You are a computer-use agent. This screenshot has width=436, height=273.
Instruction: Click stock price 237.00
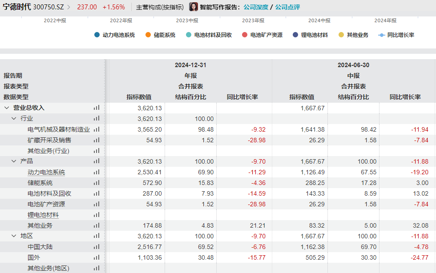point(87,7)
